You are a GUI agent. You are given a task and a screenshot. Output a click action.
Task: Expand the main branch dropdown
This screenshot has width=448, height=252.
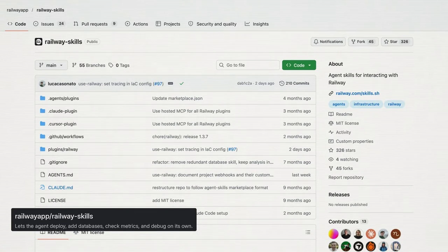pyautogui.click(x=51, y=65)
